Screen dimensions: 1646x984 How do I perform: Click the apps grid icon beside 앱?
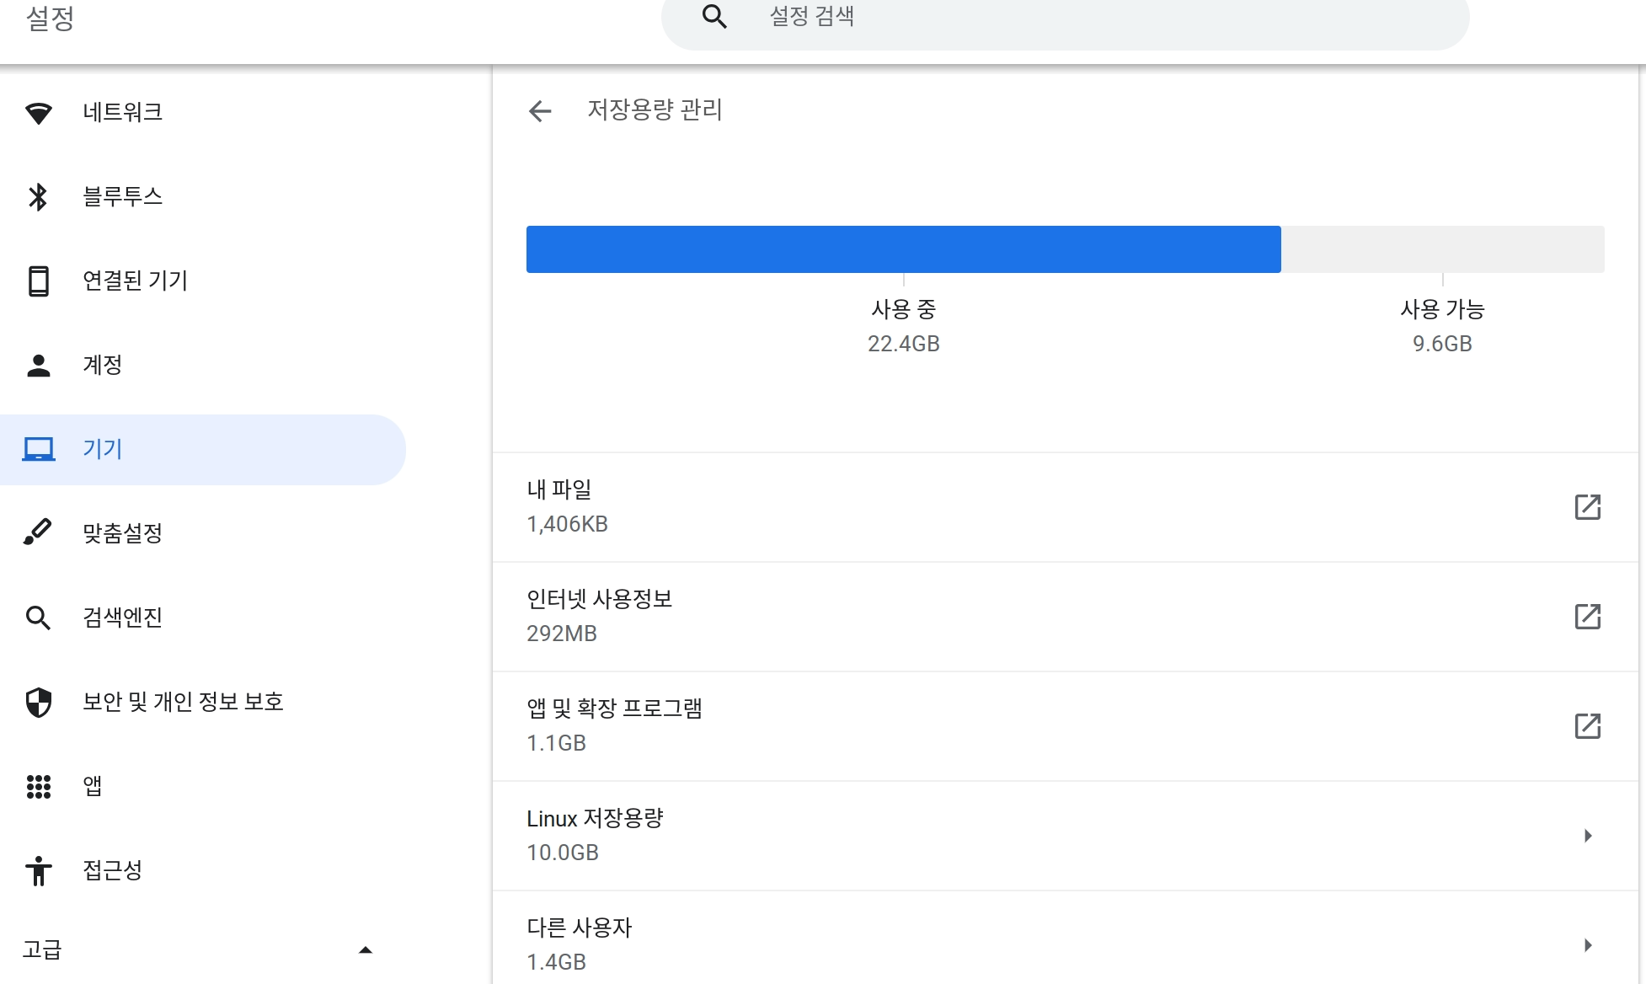pos(39,786)
